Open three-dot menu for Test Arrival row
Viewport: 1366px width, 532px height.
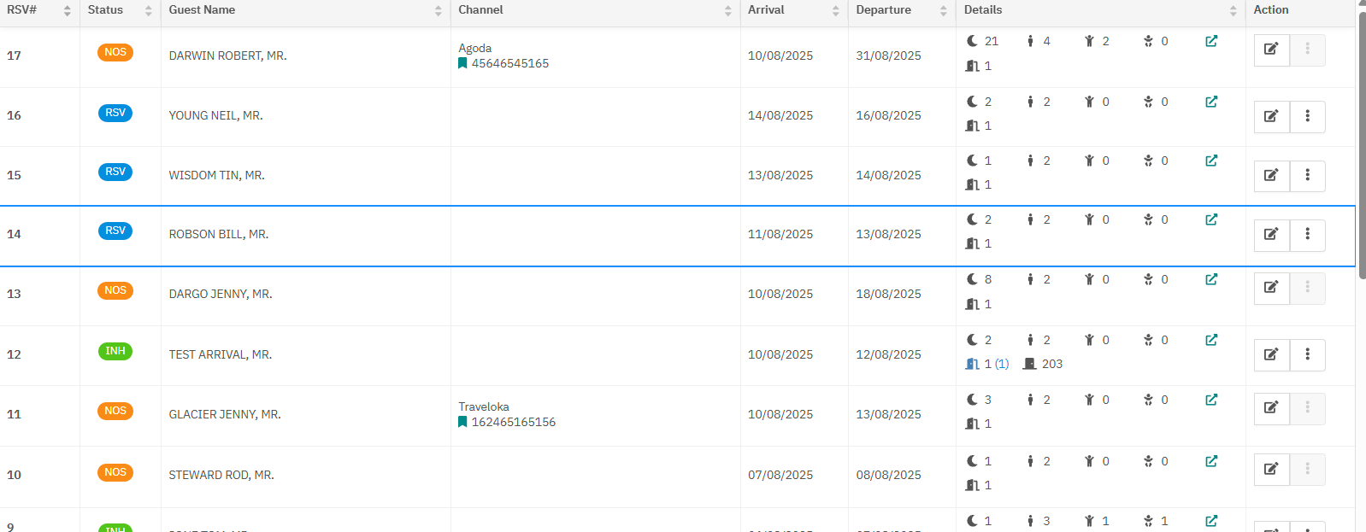point(1307,354)
